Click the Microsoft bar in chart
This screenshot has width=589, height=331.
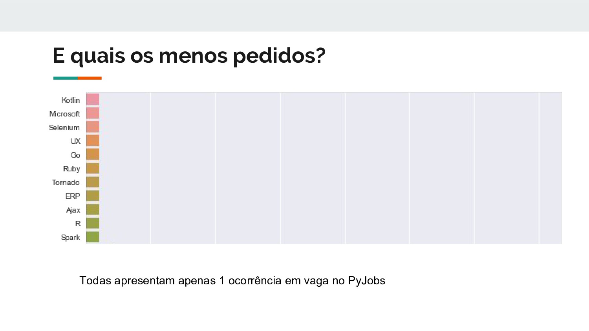(x=93, y=113)
